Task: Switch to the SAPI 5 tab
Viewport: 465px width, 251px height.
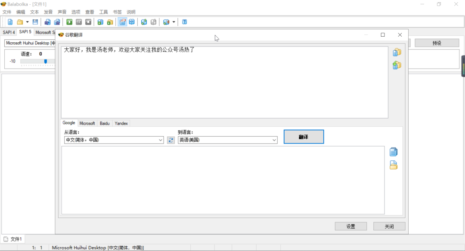Action: coord(25,32)
